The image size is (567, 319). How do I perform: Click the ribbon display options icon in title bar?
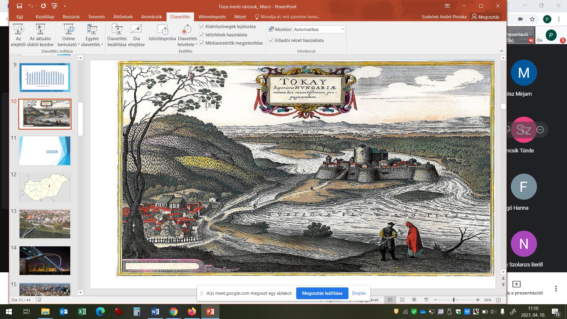pyautogui.click(x=447, y=6)
